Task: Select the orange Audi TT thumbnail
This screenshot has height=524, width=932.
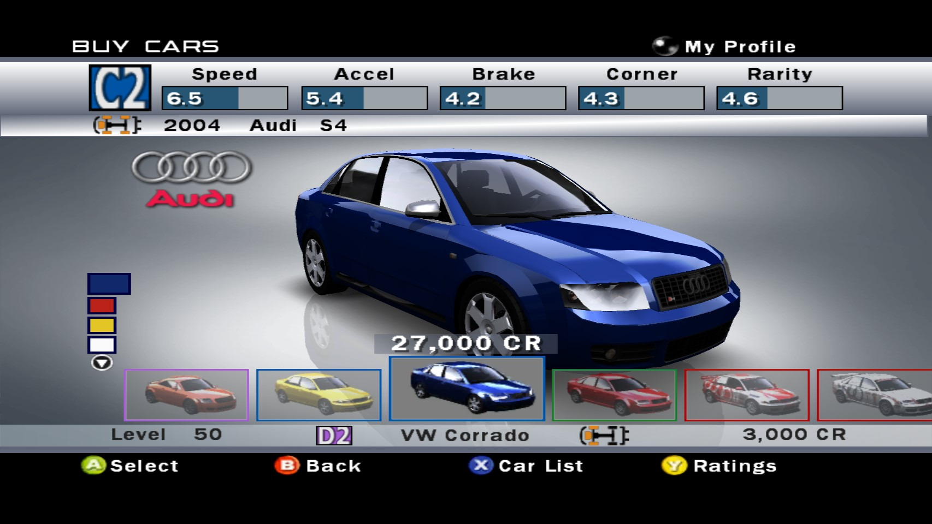Action: click(186, 395)
